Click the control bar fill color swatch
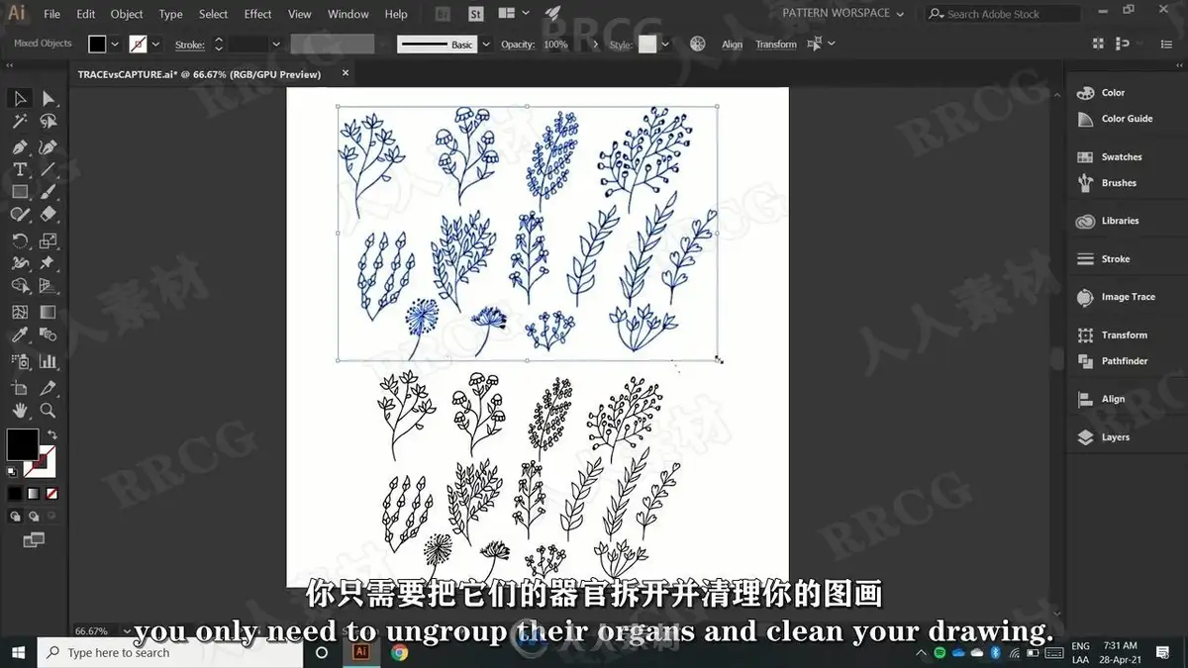Viewport: 1188px width, 668px height. [97, 44]
